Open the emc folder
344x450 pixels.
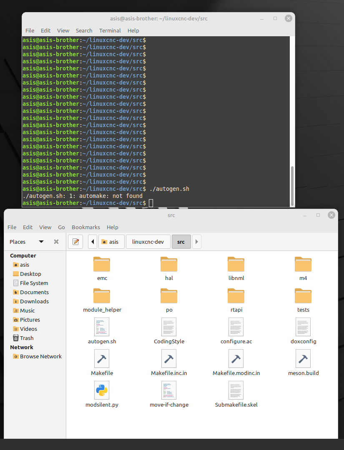[102, 264]
